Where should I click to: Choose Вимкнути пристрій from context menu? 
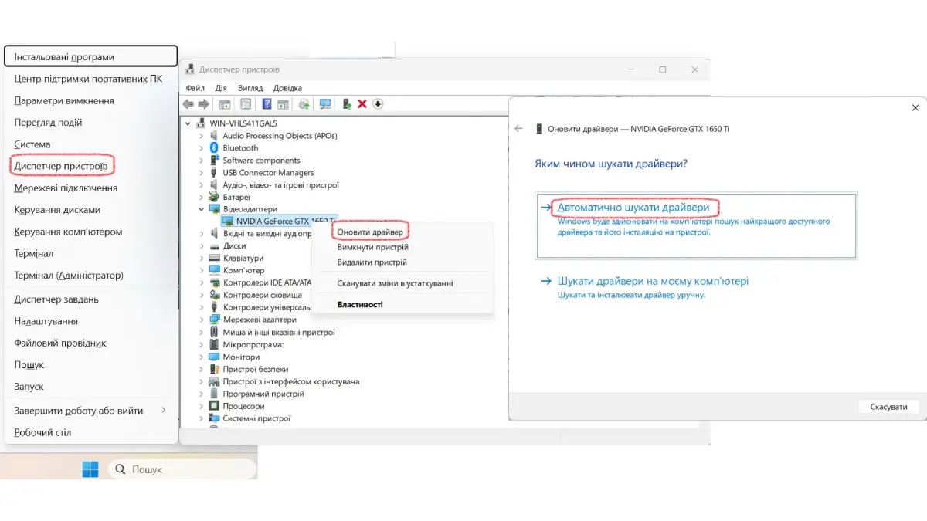(x=372, y=247)
